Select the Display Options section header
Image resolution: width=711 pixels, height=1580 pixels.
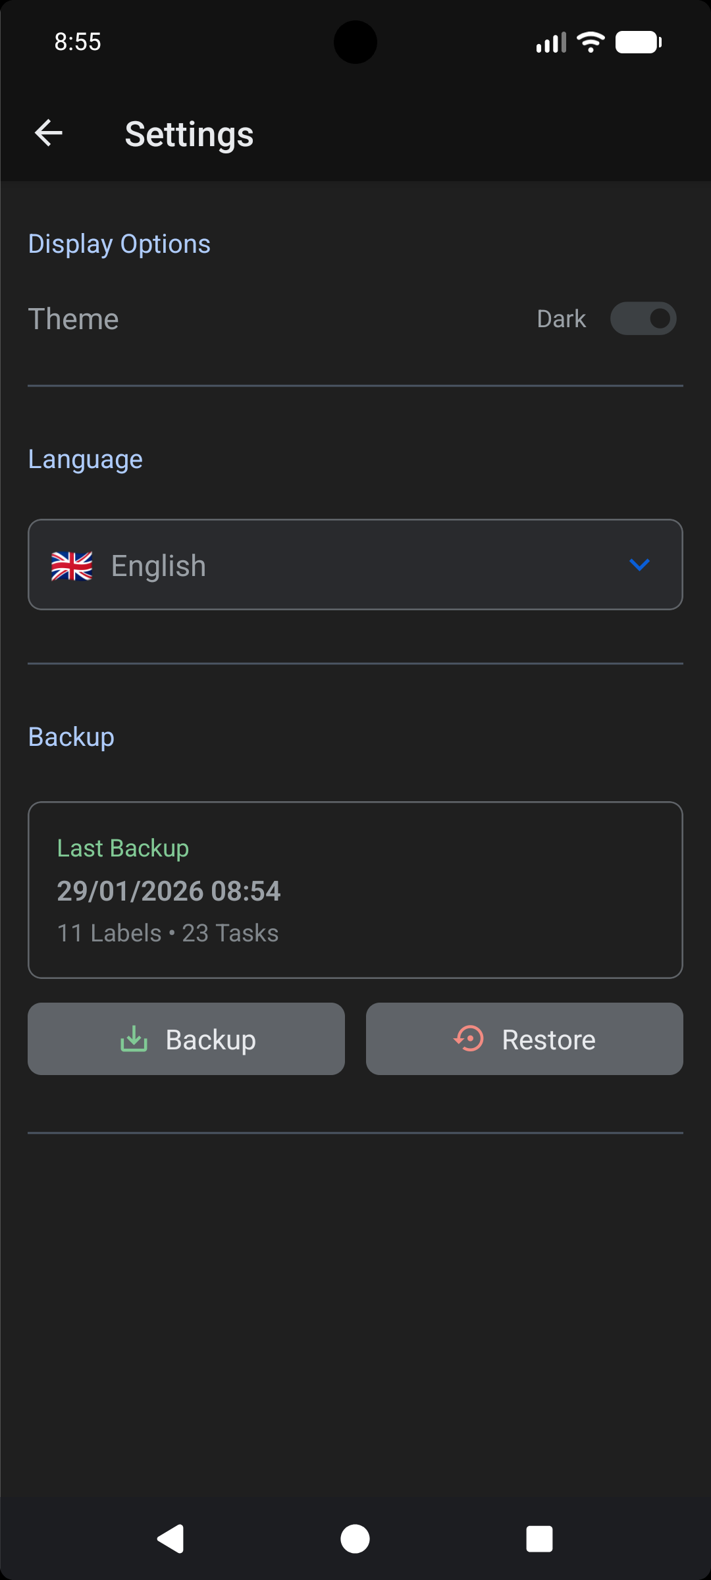[119, 244]
